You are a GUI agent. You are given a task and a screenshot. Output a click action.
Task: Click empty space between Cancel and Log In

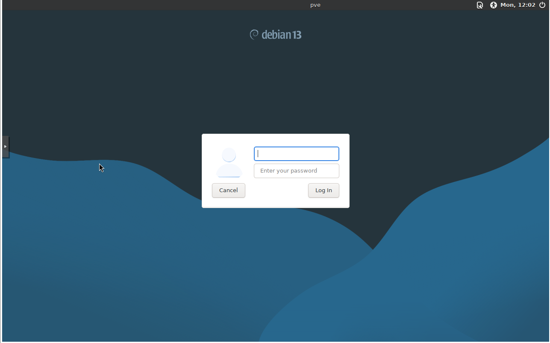click(x=276, y=191)
